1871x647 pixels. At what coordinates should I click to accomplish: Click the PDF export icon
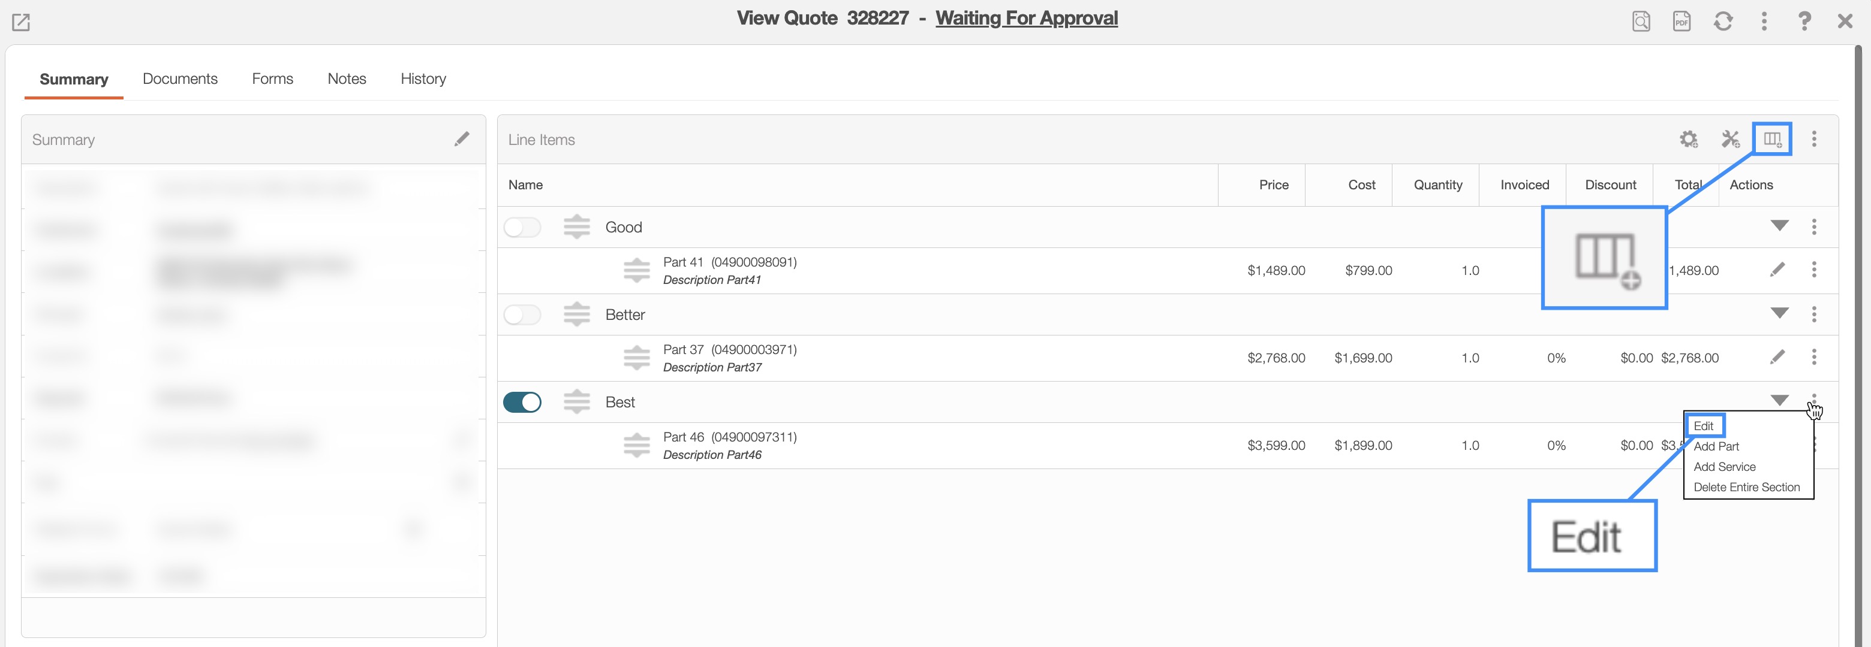(1682, 22)
